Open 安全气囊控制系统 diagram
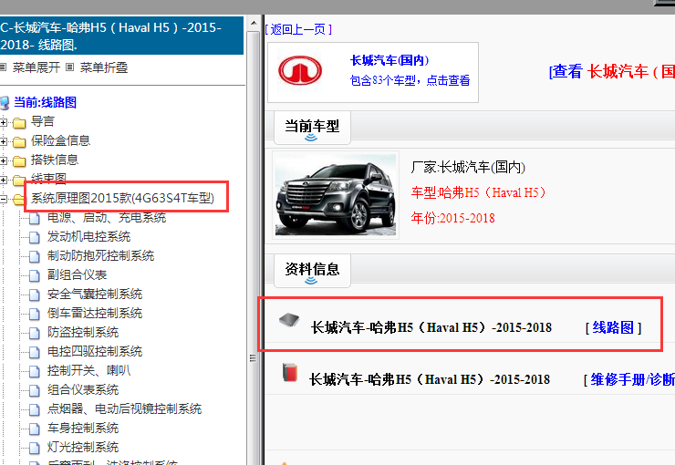Image resolution: width=675 pixels, height=465 pixels. pos(95,294)
